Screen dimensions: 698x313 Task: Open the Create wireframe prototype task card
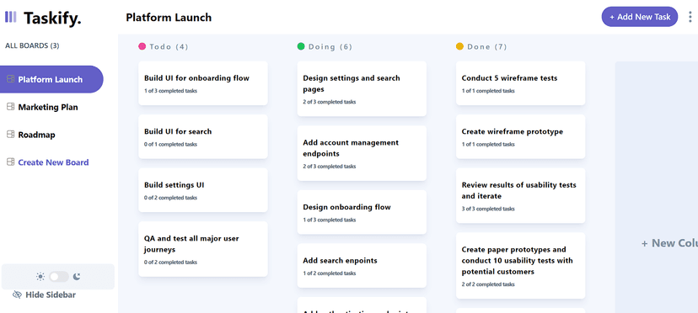[x=521, y=136]
